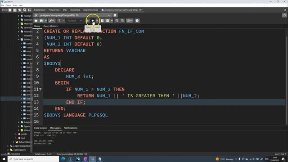
Task: Switch to the Properties tab
Action: pyautogui.click(x=54, y=10)
